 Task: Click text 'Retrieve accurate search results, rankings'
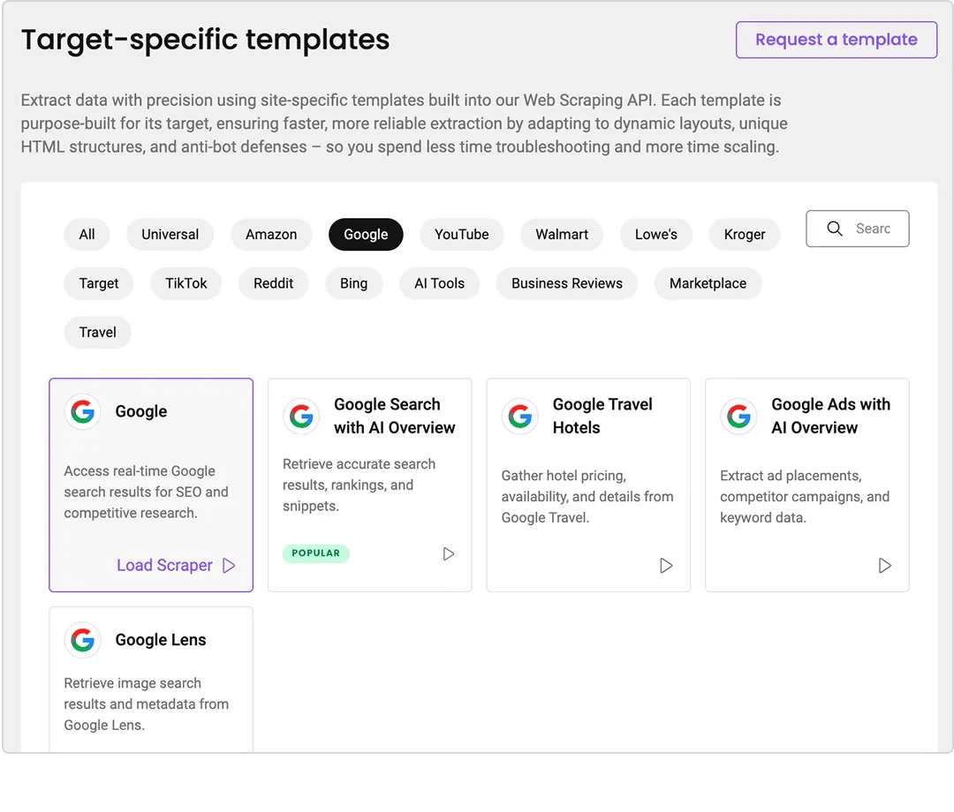point(359,485)
